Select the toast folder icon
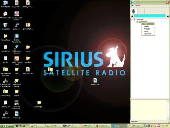This screenshot has height=128, width=170. (x=17, y=71)
